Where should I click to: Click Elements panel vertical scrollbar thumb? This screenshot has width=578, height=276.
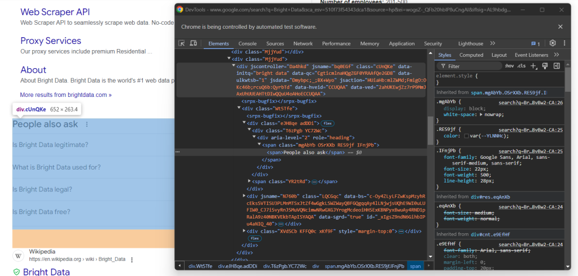pyautogui.click(x=430, y=131)
